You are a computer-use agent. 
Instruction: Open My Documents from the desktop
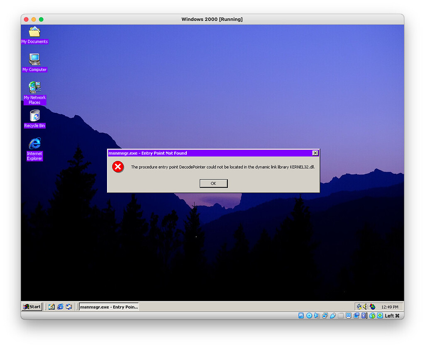(34, 33)
